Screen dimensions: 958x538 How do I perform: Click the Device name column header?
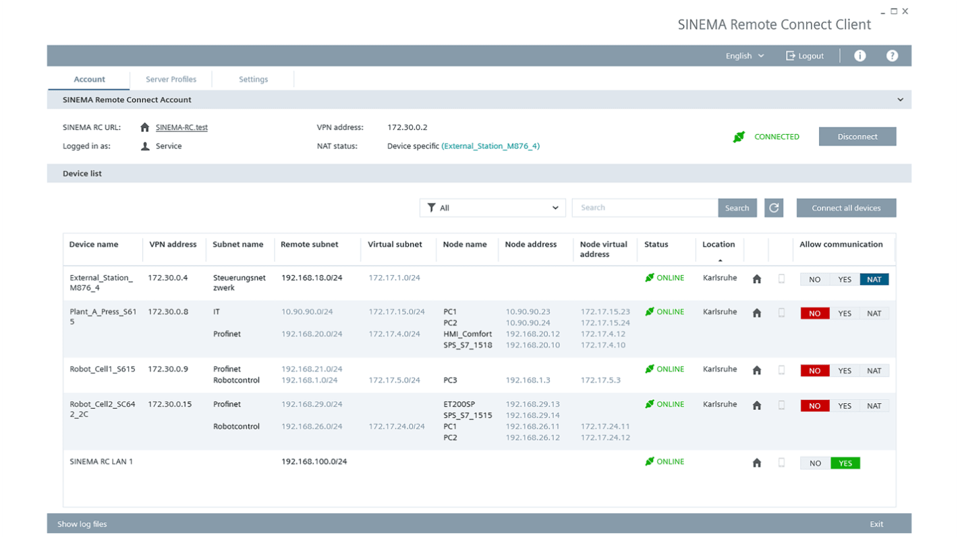click(x=94, y=245)
